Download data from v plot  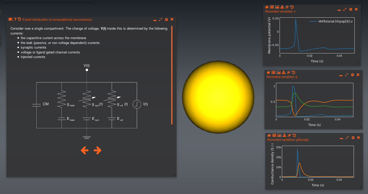click(x=282, y=7)
